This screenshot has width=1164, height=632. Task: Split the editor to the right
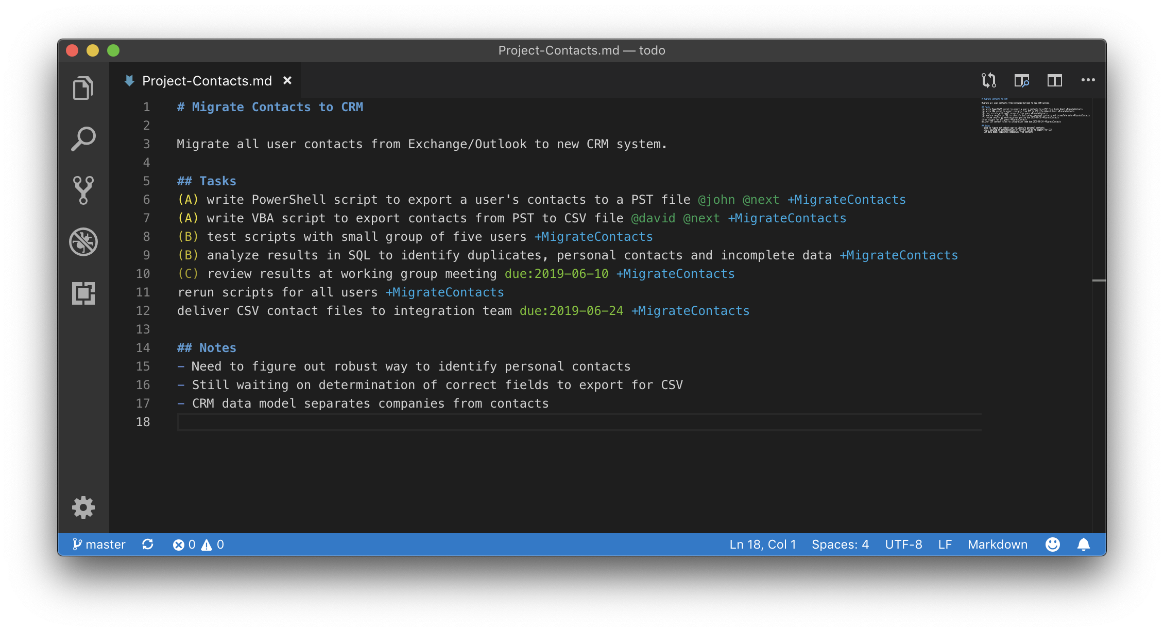[1054, 80]
